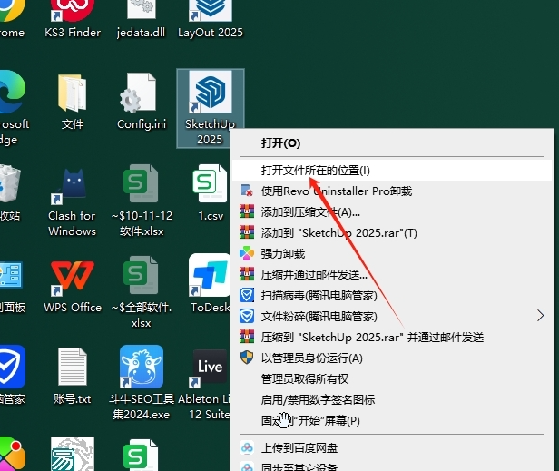
Task: Choose 添加到压缩文件(A)...
Action: (391, 212)
